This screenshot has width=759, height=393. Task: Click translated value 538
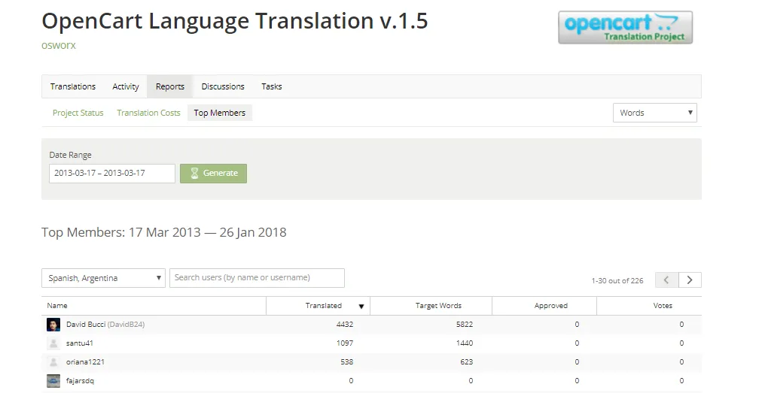pos(346,362)
